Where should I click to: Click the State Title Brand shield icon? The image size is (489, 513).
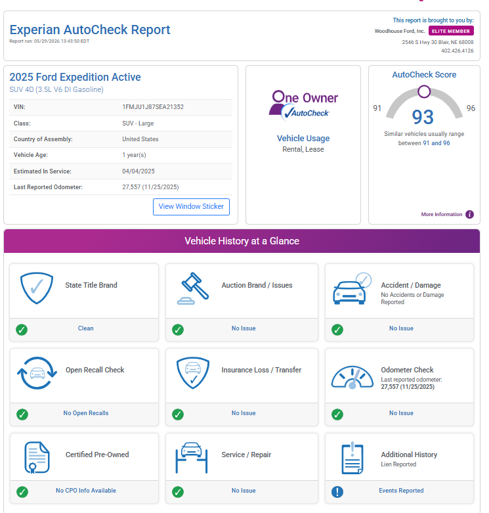pos(37,288)
